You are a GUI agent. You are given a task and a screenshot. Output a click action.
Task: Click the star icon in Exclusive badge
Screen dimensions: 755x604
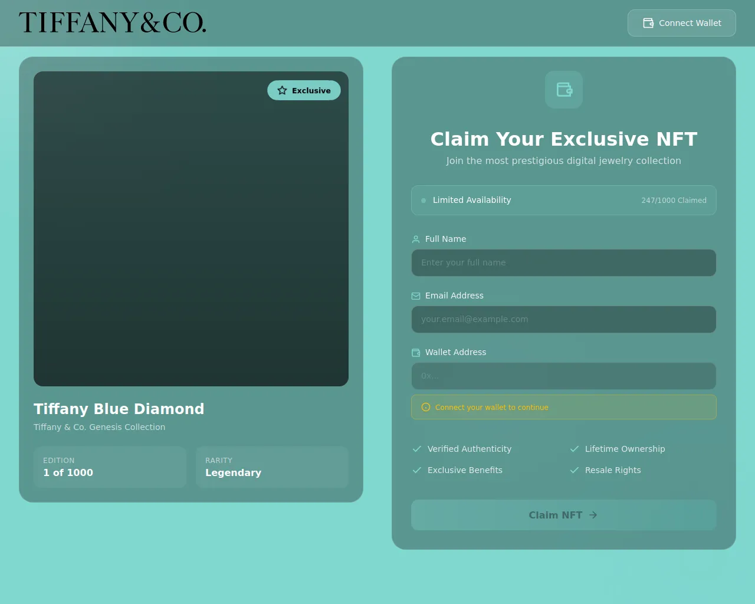(282, 90)
